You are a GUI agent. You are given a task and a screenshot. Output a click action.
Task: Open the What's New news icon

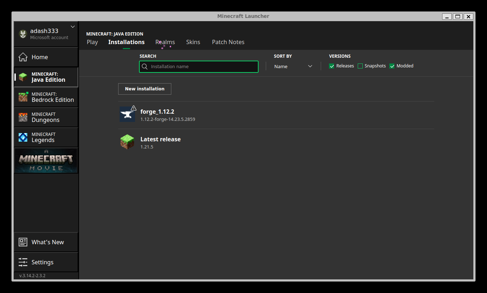coord(23,242)
